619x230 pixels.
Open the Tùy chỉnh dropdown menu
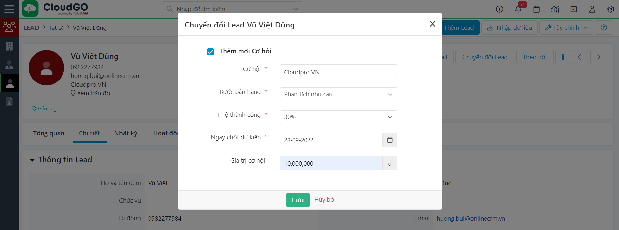click(566, 28)
